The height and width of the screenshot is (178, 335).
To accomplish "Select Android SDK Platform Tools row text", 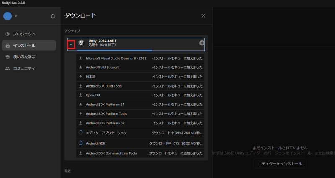I will click(x=106, y=114).
